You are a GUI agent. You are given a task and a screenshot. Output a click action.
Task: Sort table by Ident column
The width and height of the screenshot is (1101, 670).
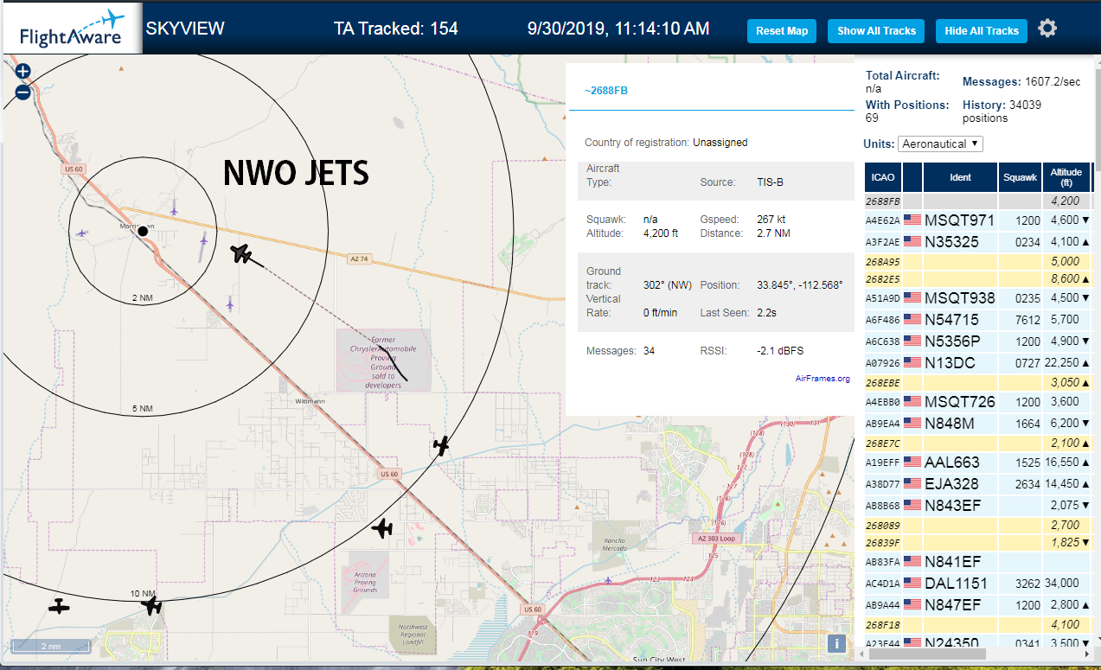[960, 177]
